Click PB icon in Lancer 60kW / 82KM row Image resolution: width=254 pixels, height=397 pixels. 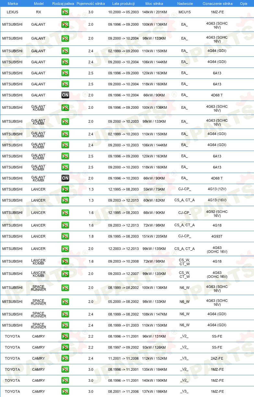[x=65, y=200]
